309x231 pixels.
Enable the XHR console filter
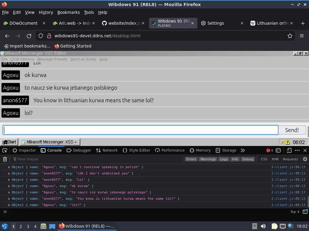pos(275,159)
